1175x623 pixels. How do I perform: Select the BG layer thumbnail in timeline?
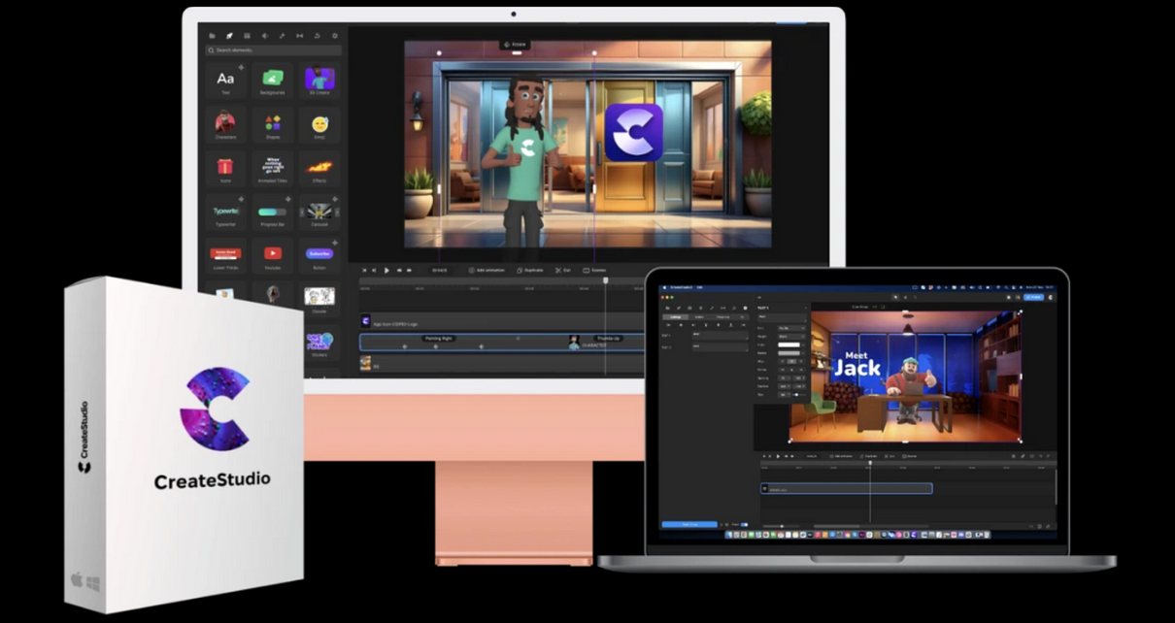click(366, 363)
